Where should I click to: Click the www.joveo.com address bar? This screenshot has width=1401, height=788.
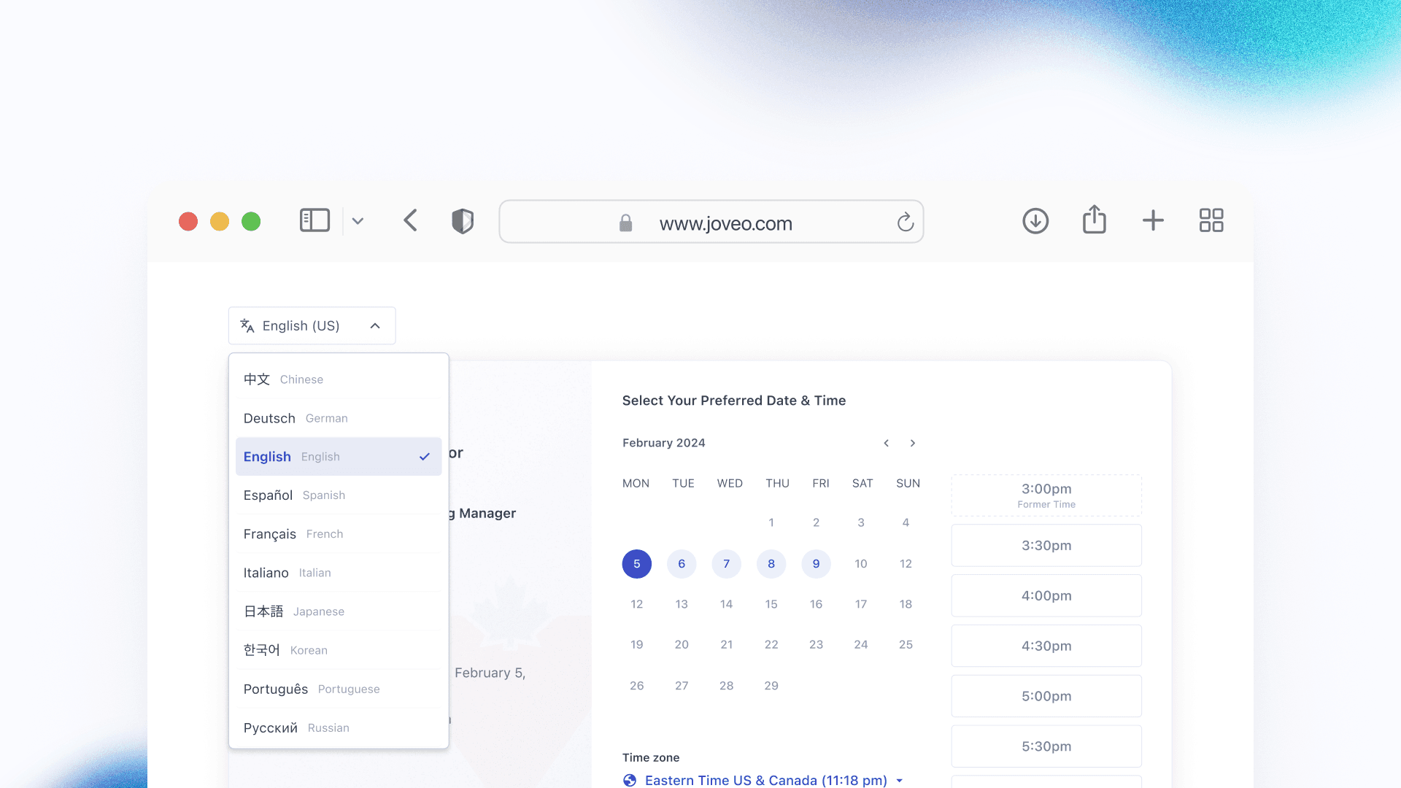pyautogui.click(x=725, y=223)
